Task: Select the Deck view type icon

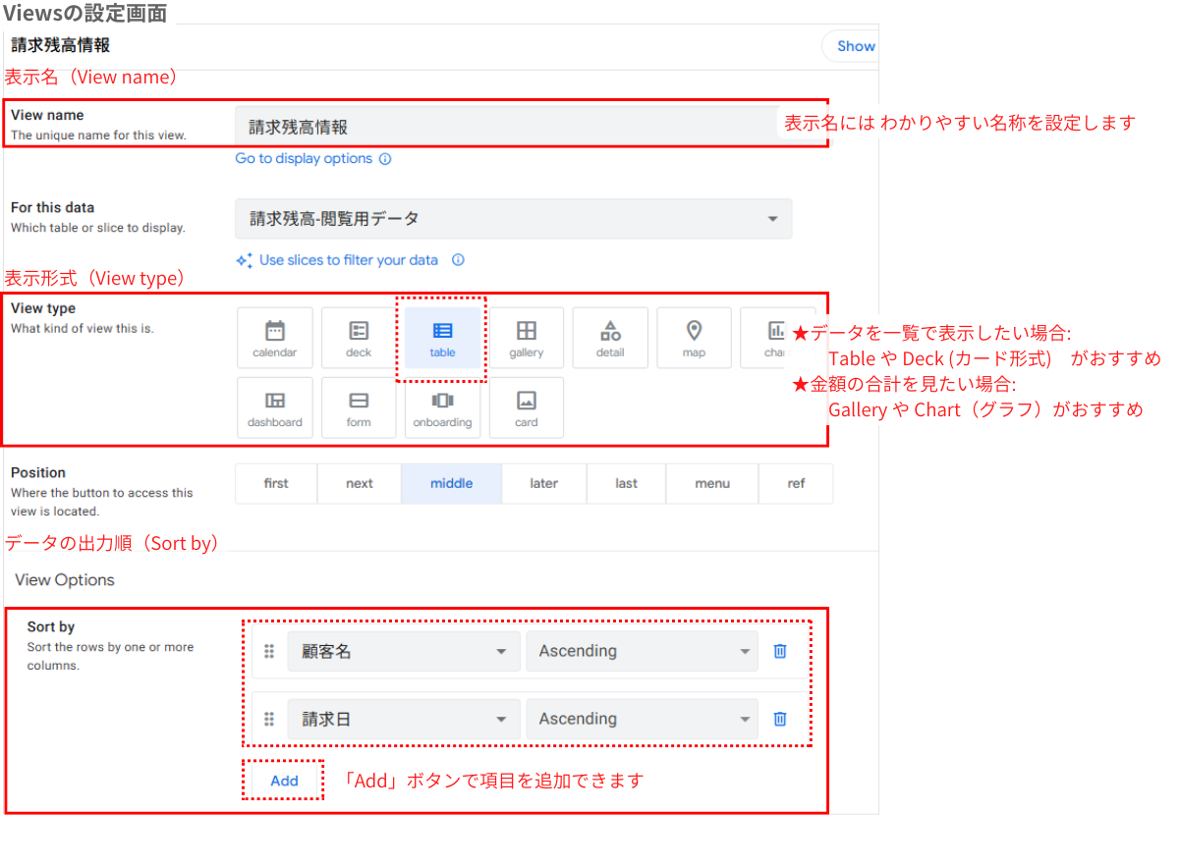Action: (x=359, y=338)
